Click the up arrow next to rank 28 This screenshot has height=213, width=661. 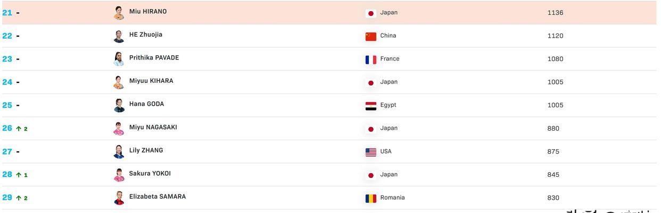[x=19, y=175]
